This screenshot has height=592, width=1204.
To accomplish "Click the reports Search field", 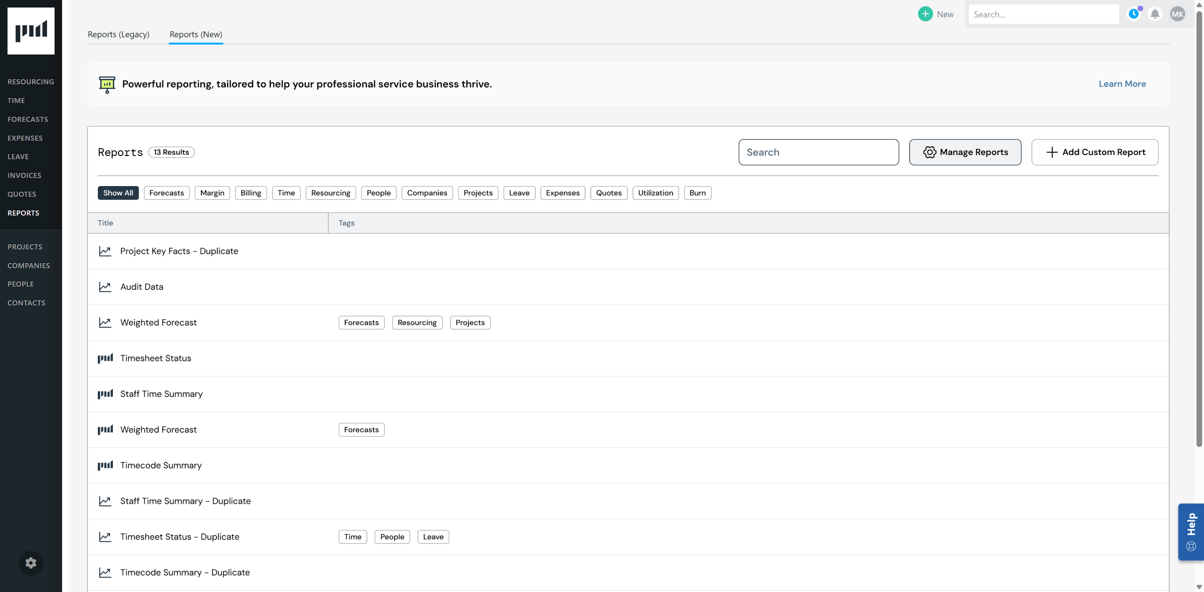I will [818, 152].
